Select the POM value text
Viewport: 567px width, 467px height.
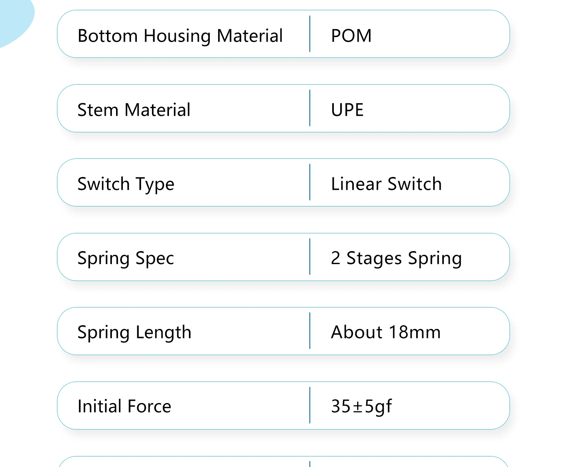click(x=351, y=36)
